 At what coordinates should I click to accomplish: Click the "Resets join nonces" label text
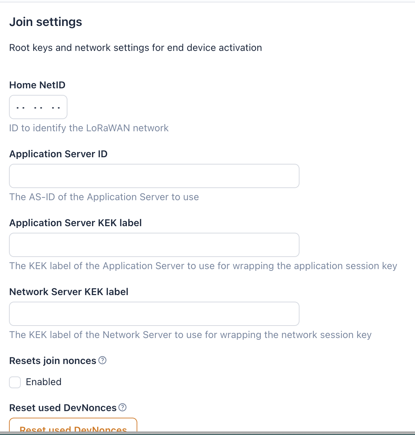[x=53, y=361]
